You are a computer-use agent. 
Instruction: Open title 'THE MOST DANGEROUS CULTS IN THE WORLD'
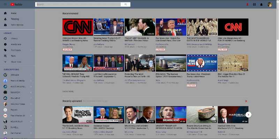(199, 39)
